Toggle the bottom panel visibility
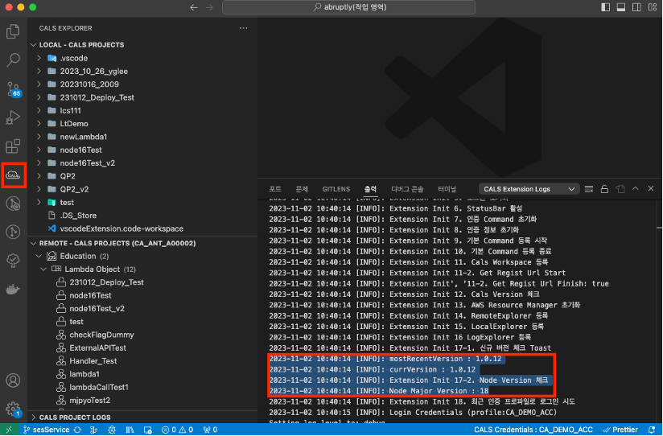The height and width of the screenshot is (436, 663). 621,7
